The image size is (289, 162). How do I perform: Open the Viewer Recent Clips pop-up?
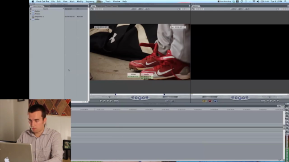(168, 101)
